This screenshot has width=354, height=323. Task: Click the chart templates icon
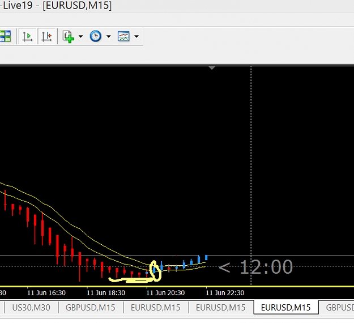pos(123,36)
